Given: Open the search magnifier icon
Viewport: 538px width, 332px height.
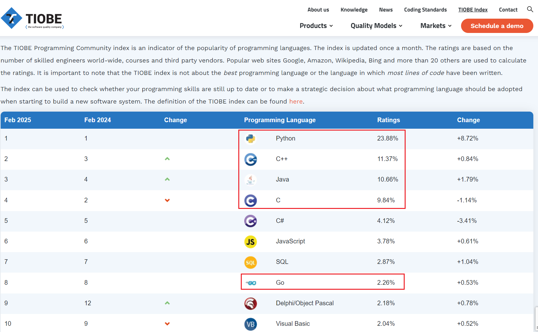Looking at the screenshot, I should pyautogui.click(x=530, y=9).
